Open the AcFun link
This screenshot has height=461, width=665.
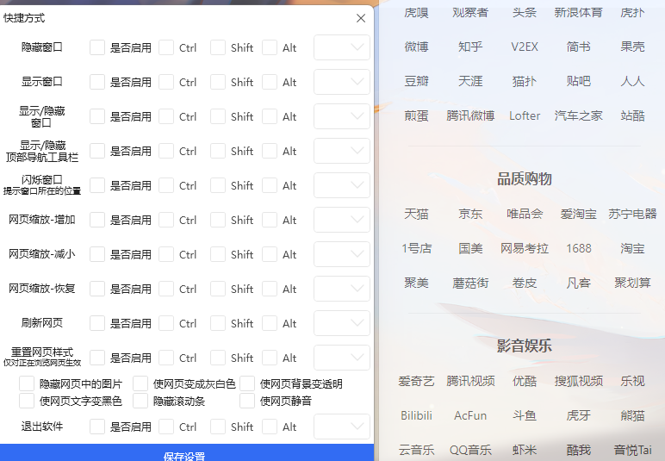pyautogui.click(x=470, y=415)
